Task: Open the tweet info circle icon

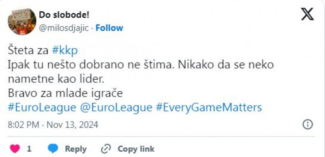Action: pos(307,125)
